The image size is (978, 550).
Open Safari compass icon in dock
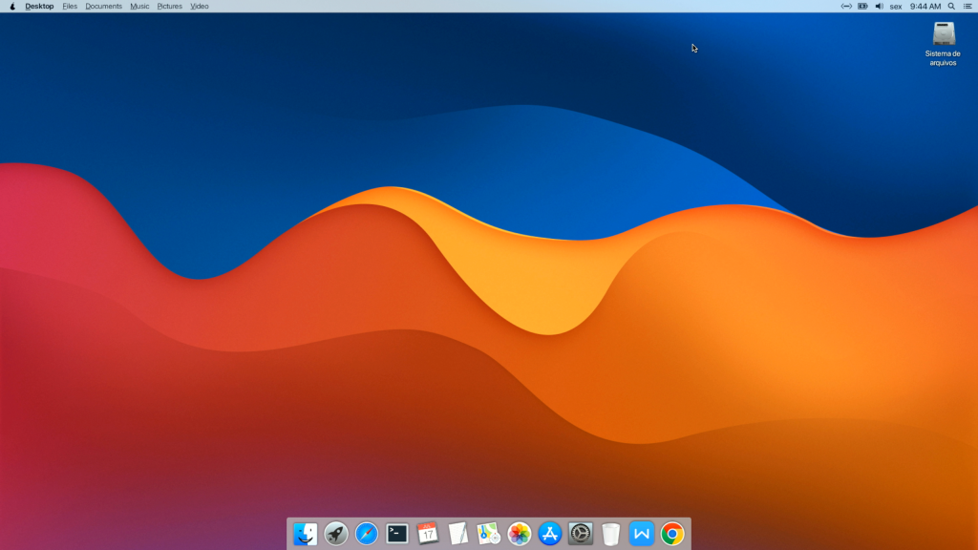[367, 534]
